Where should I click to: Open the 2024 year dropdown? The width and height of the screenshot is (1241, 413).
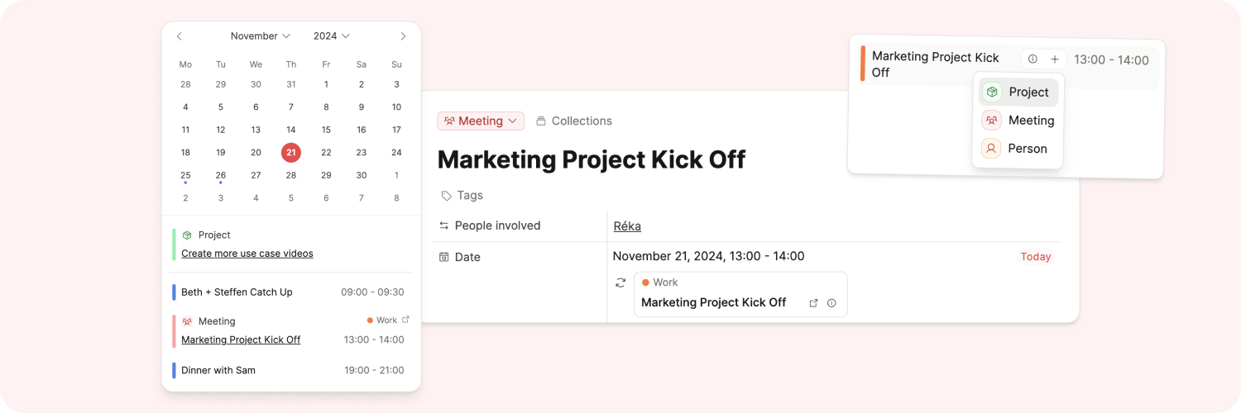pyautogui.click(x=332, y=36)
